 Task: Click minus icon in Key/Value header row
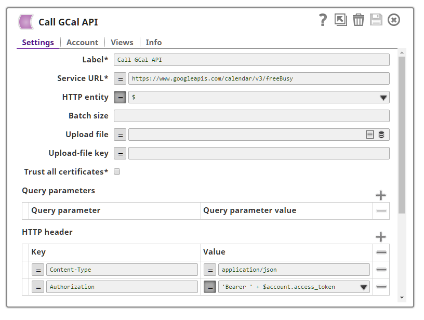coord(381,252)
